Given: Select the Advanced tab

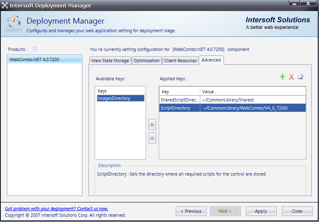Looking at the screenshot, I should [211, 60].
